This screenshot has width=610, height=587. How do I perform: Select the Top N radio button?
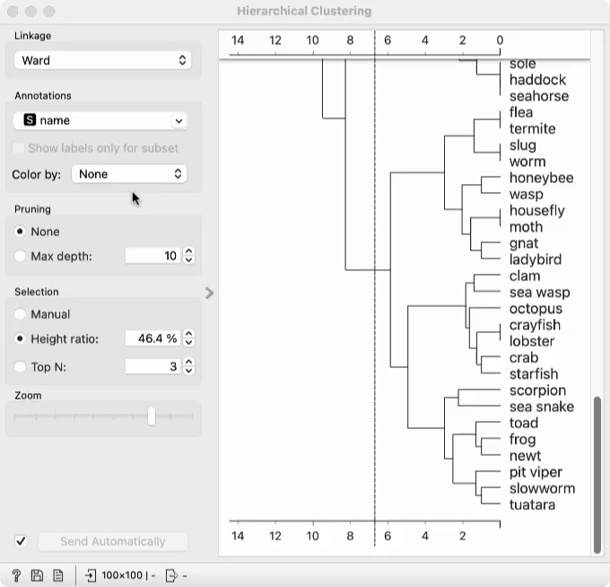click(x=20, y=367)
